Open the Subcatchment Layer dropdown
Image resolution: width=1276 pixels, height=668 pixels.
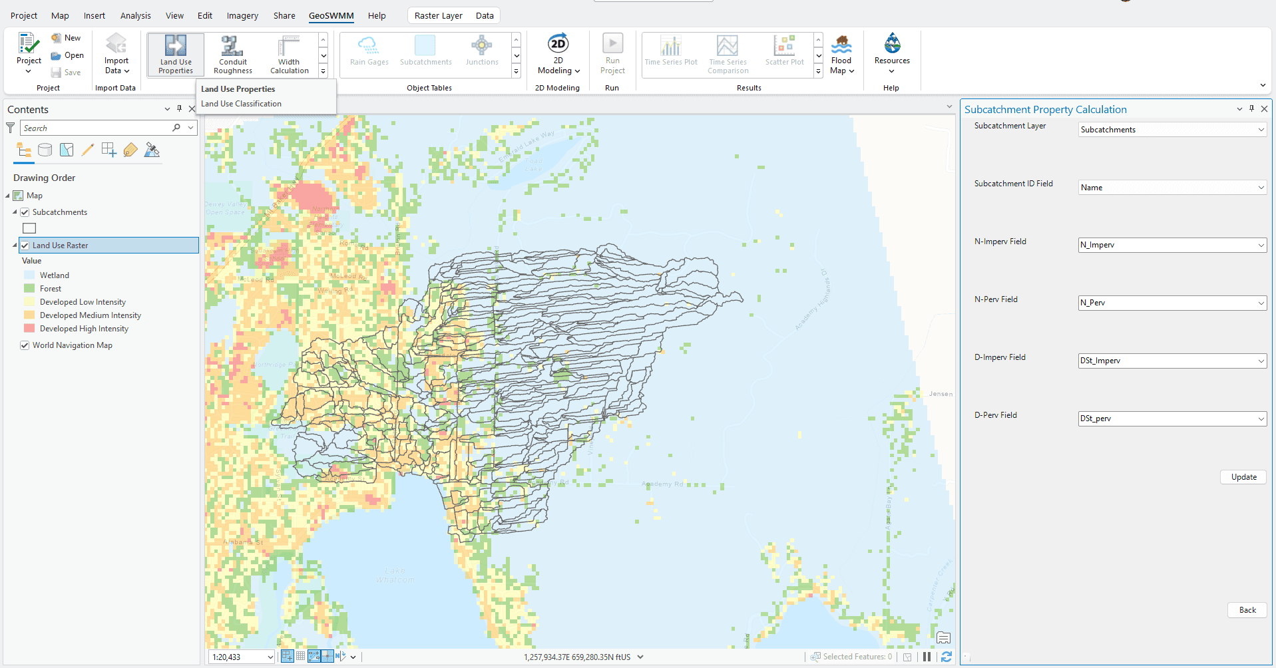click(1172, 130)
